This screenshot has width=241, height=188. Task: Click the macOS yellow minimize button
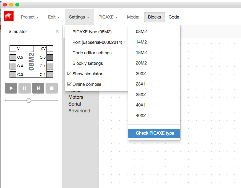point(11,5)
